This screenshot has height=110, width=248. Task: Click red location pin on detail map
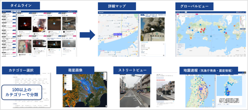[118, 37]
